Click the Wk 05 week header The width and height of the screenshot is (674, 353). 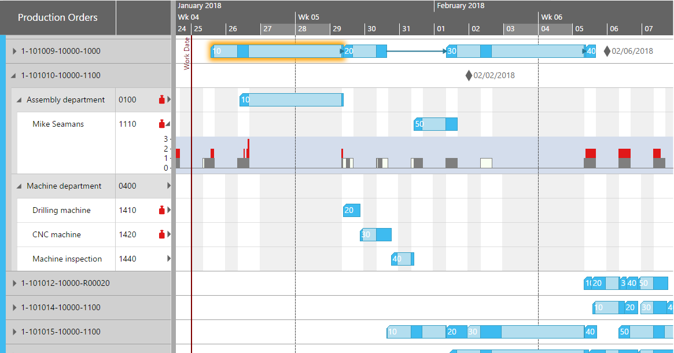click(309, 17)
